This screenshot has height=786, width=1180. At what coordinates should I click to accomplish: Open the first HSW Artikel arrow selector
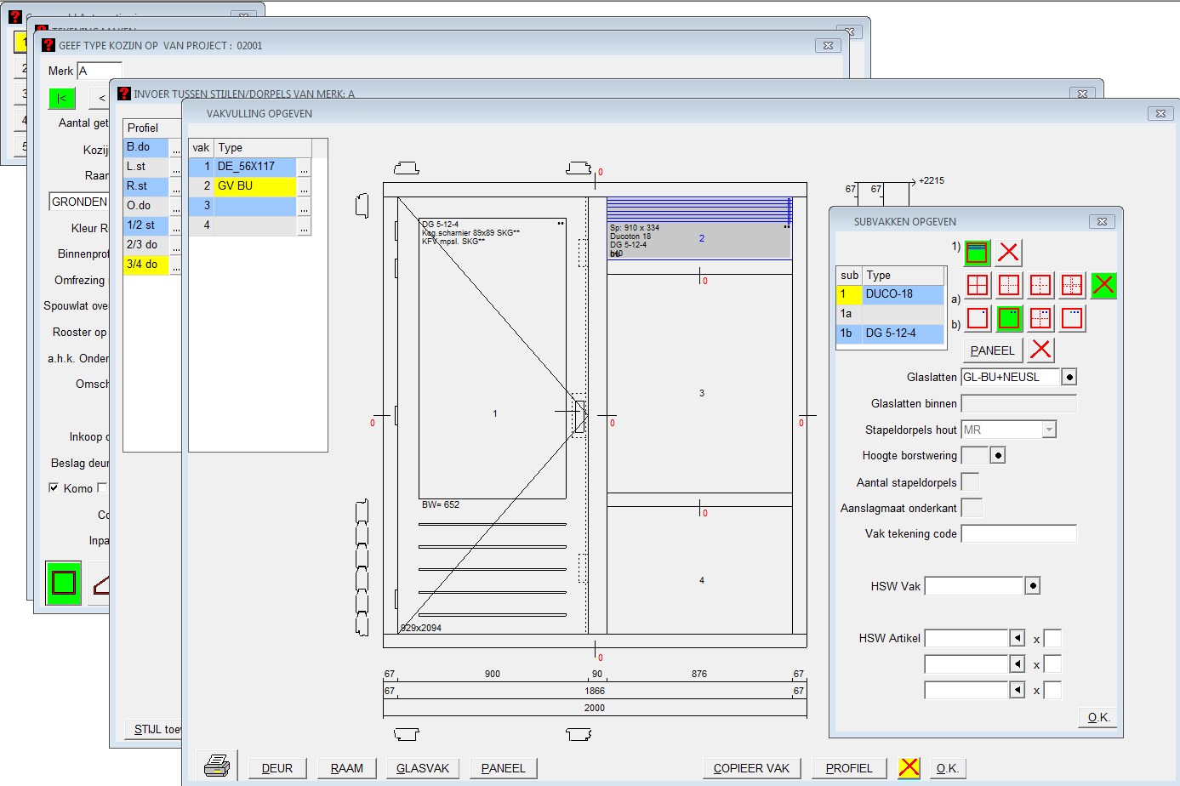coord(1017,638)
